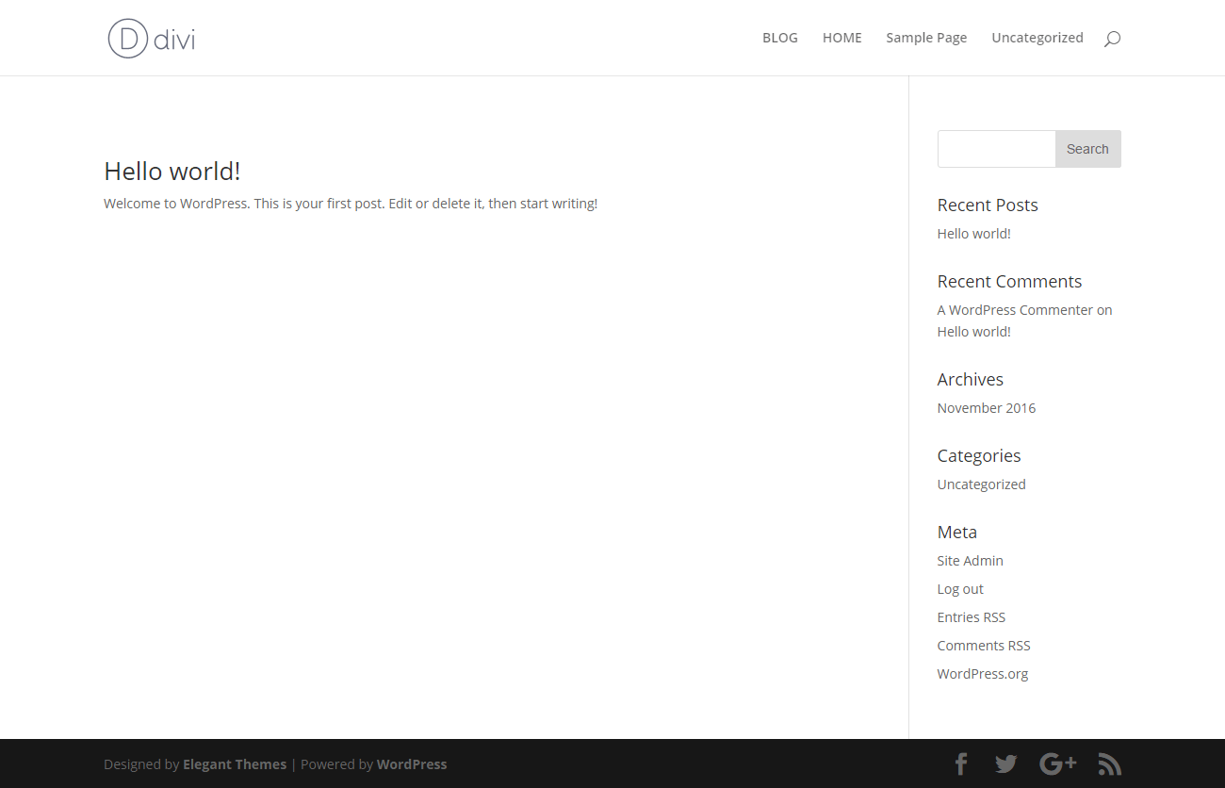This screenshot has width=1225, height=788.
Task: Open the Hello world! post title
Action: 172,171
